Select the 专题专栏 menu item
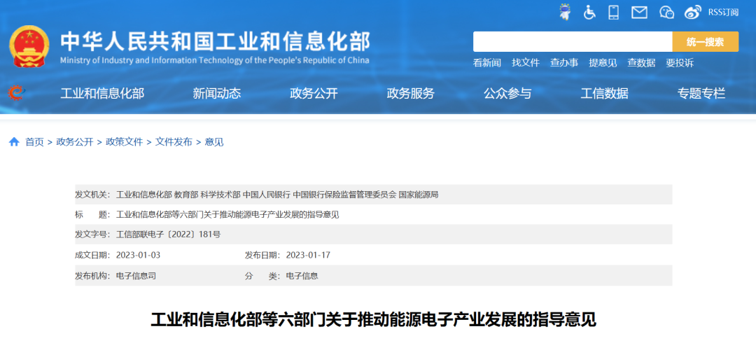This screenshot has width=756, height=350. tap(701, 94)
